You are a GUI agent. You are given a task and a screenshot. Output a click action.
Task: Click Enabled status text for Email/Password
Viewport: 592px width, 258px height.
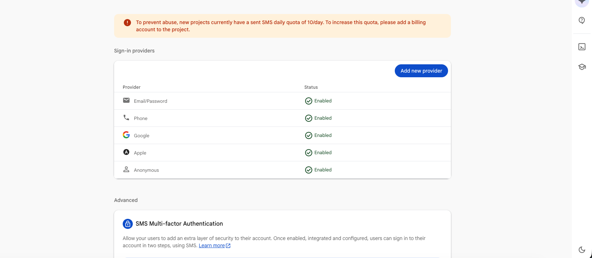(323, 101)
